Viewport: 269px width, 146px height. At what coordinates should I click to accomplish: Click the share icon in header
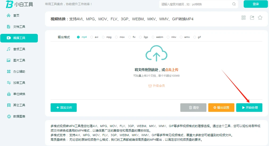[x=252, y=18]
